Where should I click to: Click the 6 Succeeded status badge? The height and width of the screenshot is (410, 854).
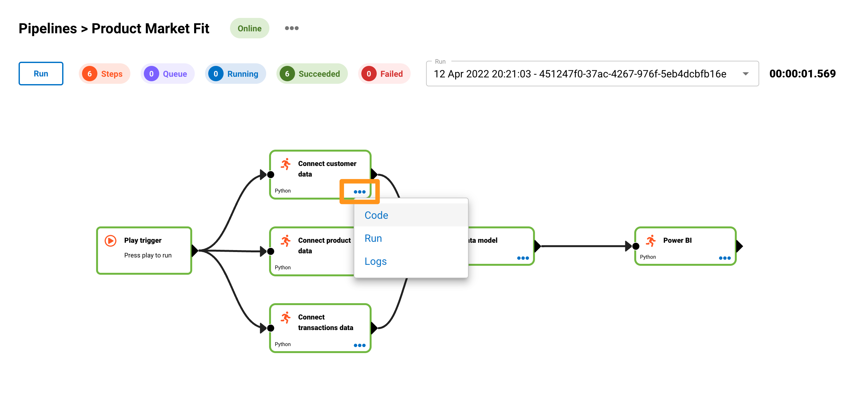click(311, 74)
